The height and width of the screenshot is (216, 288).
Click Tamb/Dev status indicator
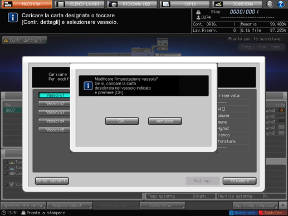pyautogui.click(x=272, y=213)
